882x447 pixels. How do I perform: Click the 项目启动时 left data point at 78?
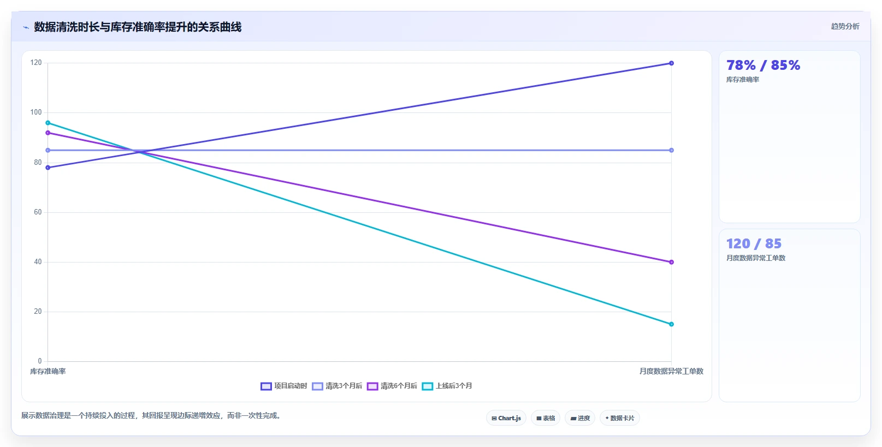(x=48, y=168)
